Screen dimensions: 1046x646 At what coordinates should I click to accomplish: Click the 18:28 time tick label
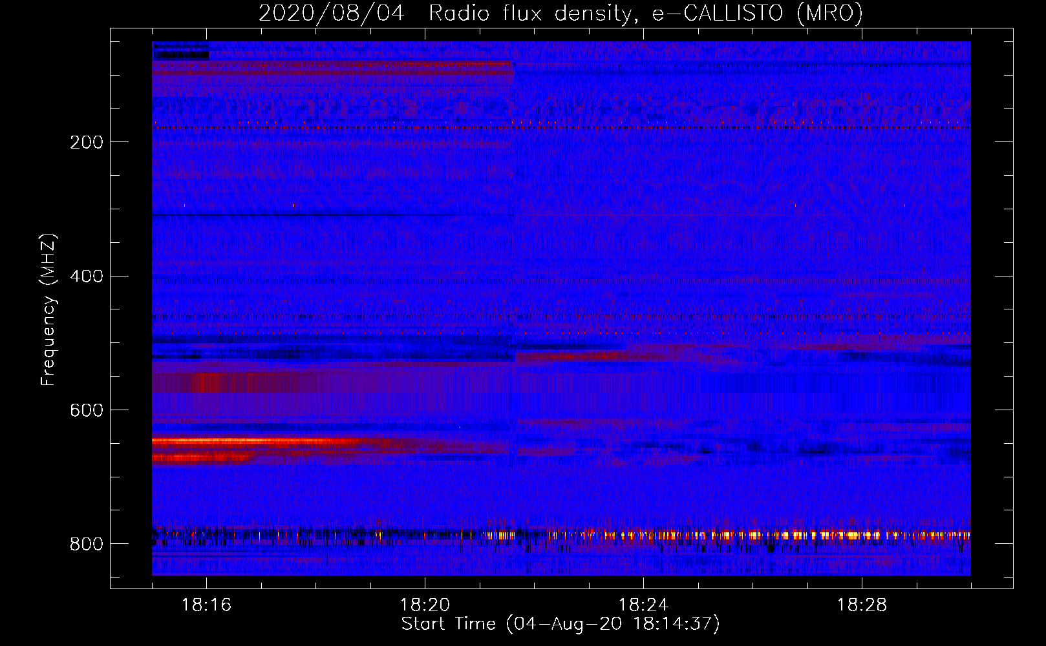pyautogui.click(x=862, y=605)
